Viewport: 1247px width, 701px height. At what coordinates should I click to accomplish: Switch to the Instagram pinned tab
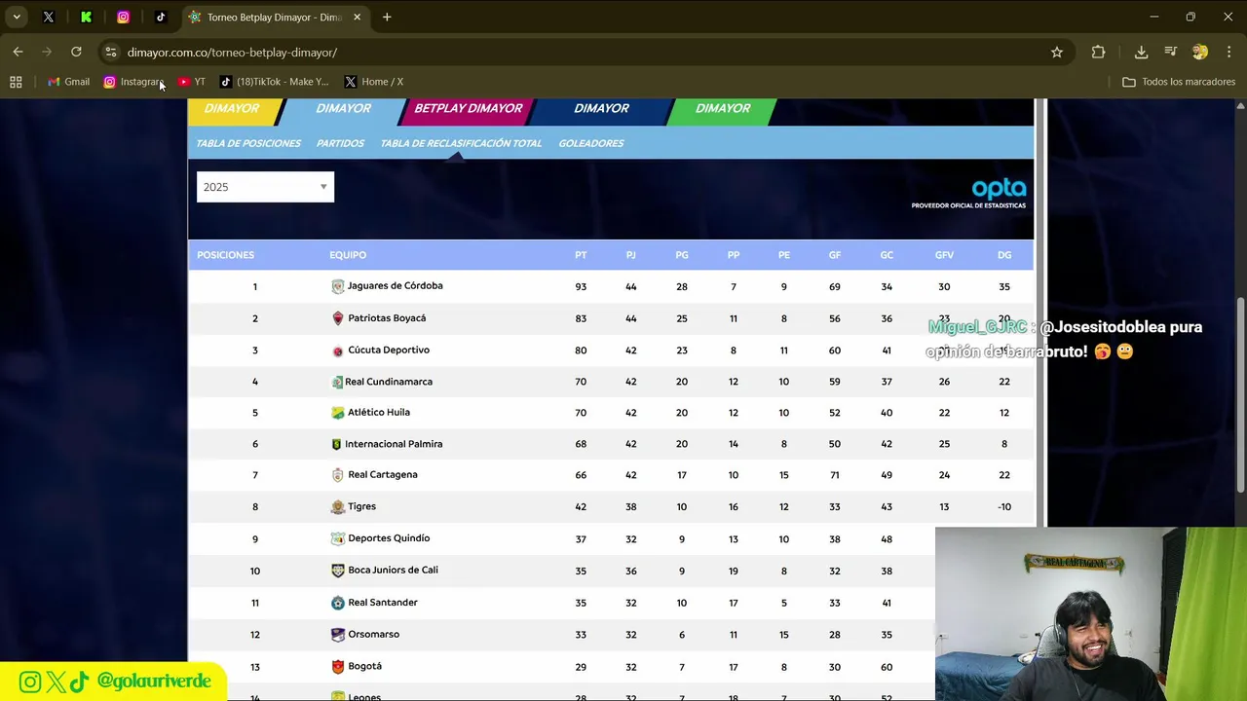(123, 17)
